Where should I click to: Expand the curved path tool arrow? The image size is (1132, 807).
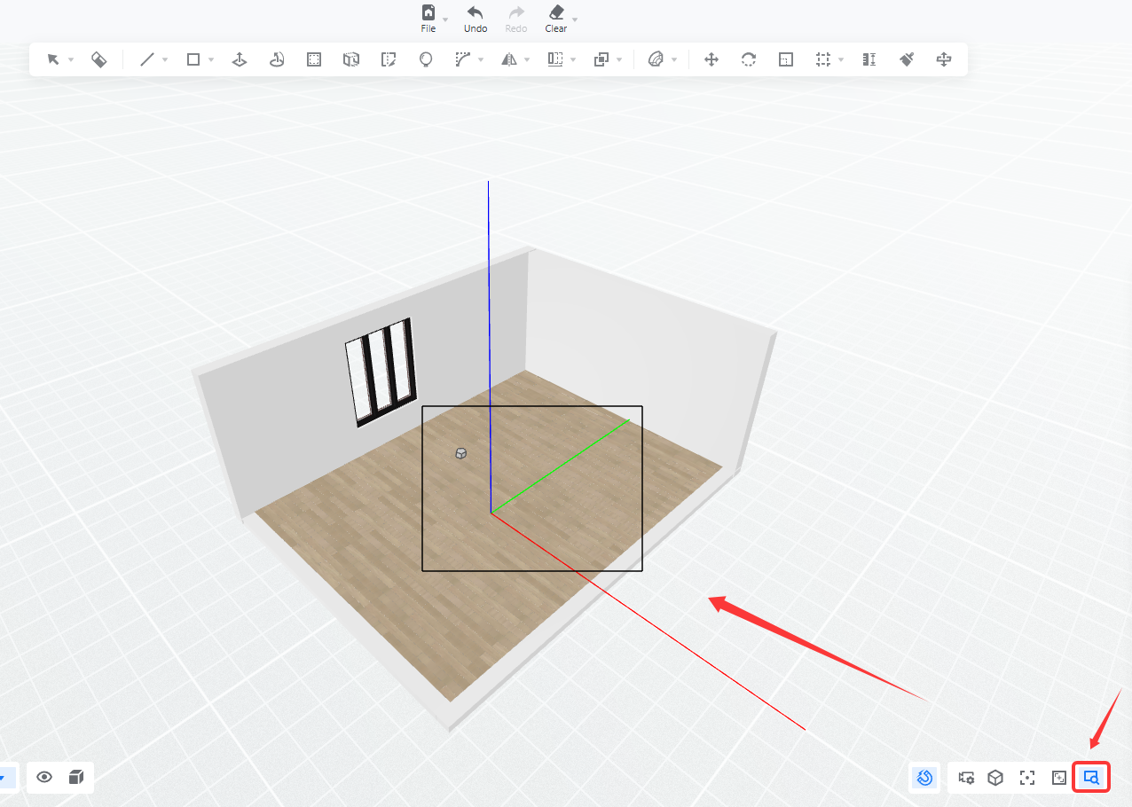(481, 60)
